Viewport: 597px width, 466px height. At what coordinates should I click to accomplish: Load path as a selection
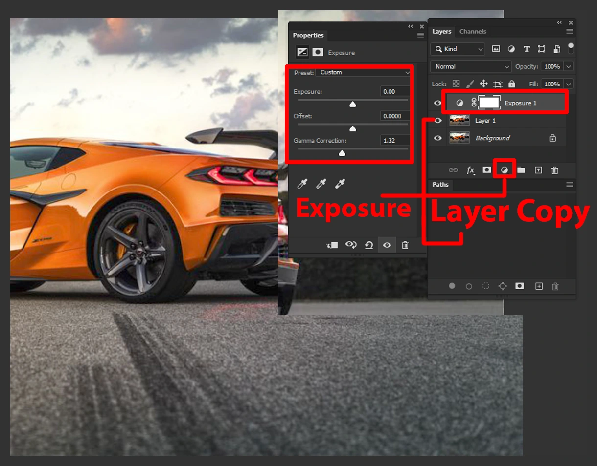[x=486, y=286]
